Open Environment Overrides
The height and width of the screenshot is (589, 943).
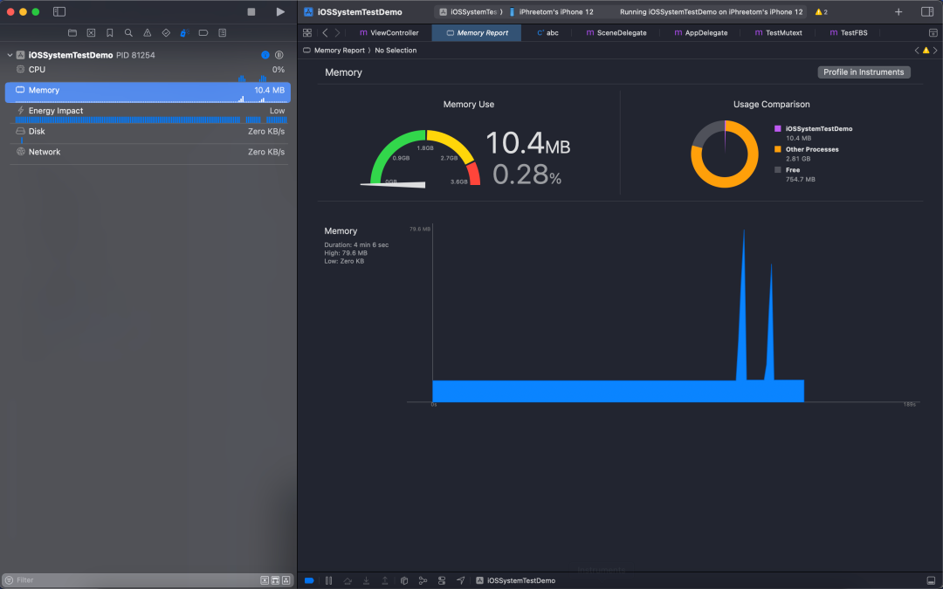click(442, 580)
